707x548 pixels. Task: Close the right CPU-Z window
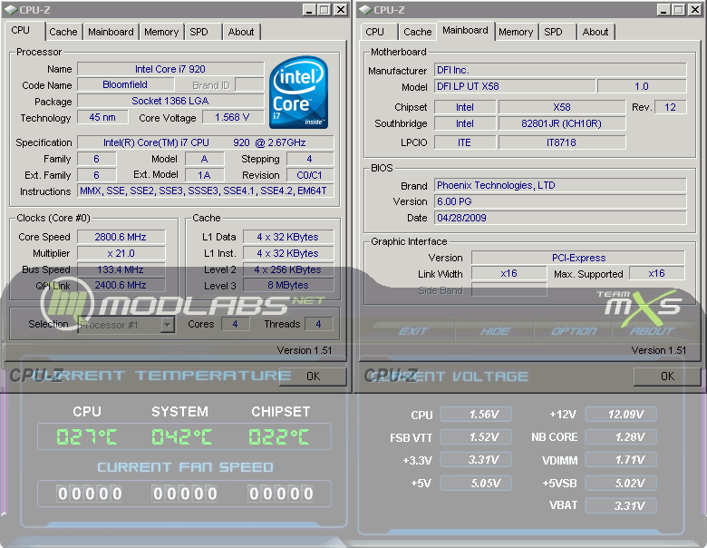coord(695,10)
